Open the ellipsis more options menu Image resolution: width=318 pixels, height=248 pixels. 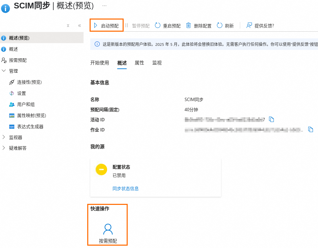pos(104,6)
